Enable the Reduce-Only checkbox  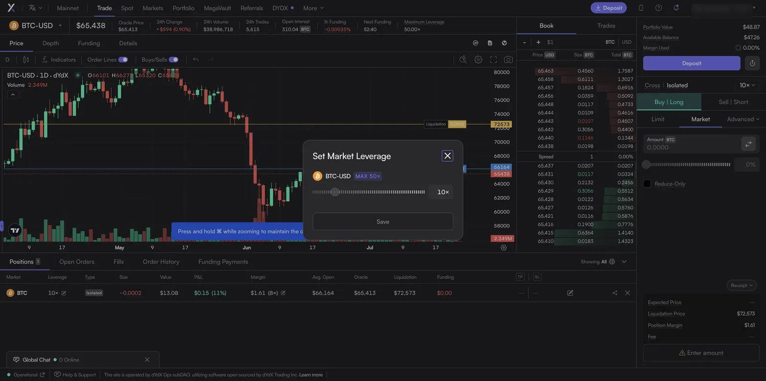click(647, 184)
